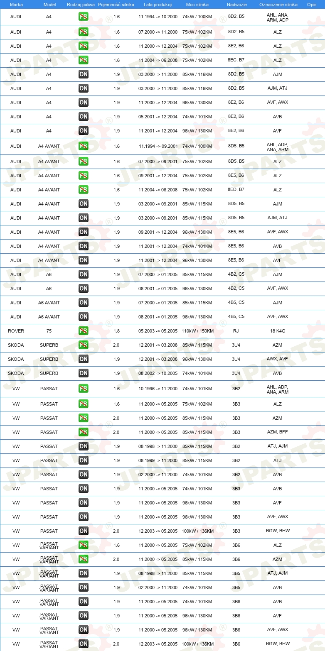The image size is (325, 651).
Task: Click petrol icon in A4 AVANT 8E5, B6 ALZ row
Action: click(x=84, y=176)
